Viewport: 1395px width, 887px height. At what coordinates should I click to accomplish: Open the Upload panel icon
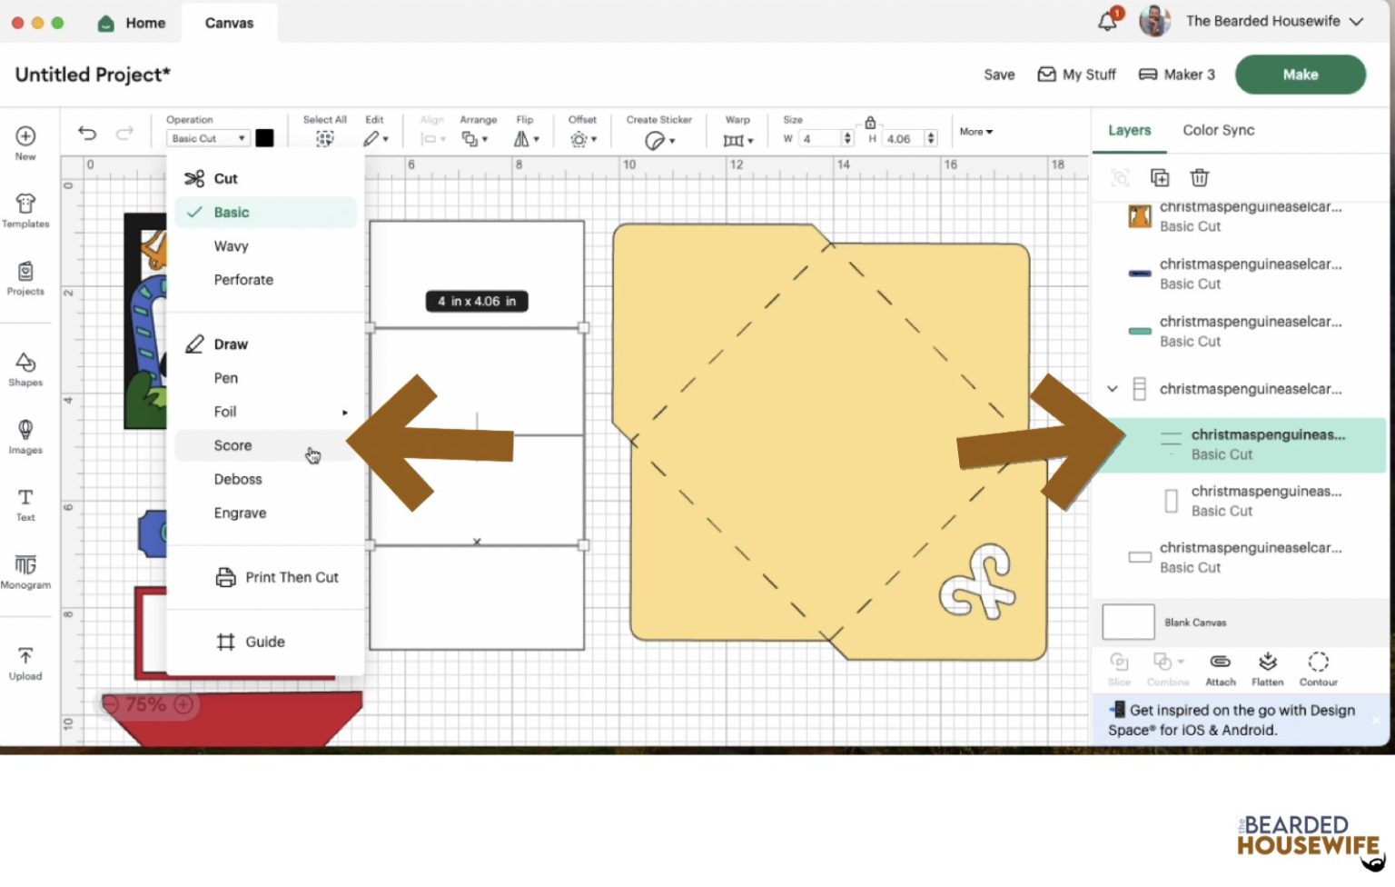tap(25, 663)
